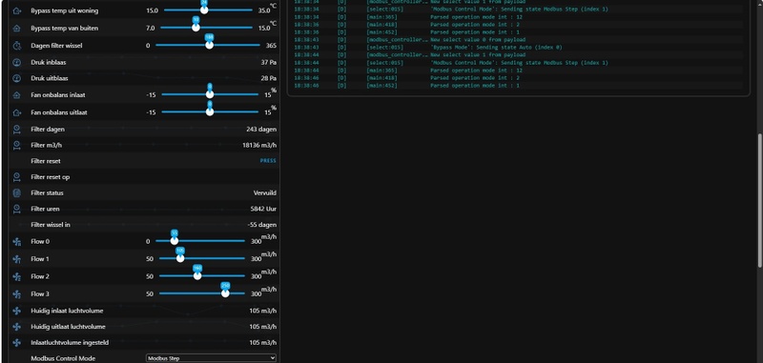Click the 28 Pa pressure value
763x363 pixels.
point(269,78)
